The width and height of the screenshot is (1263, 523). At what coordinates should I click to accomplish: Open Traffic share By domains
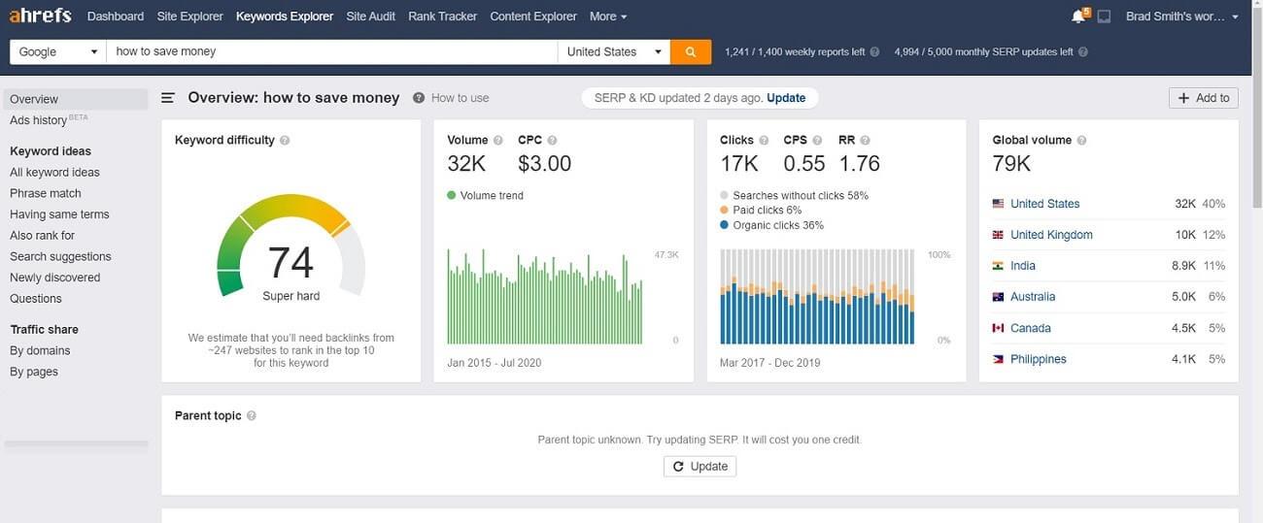tap(40, 350)
